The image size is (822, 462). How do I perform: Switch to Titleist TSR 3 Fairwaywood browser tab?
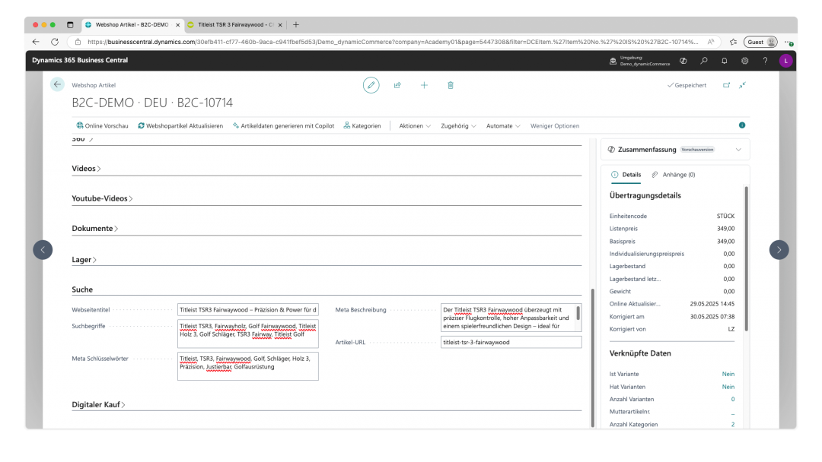(235, 24)
